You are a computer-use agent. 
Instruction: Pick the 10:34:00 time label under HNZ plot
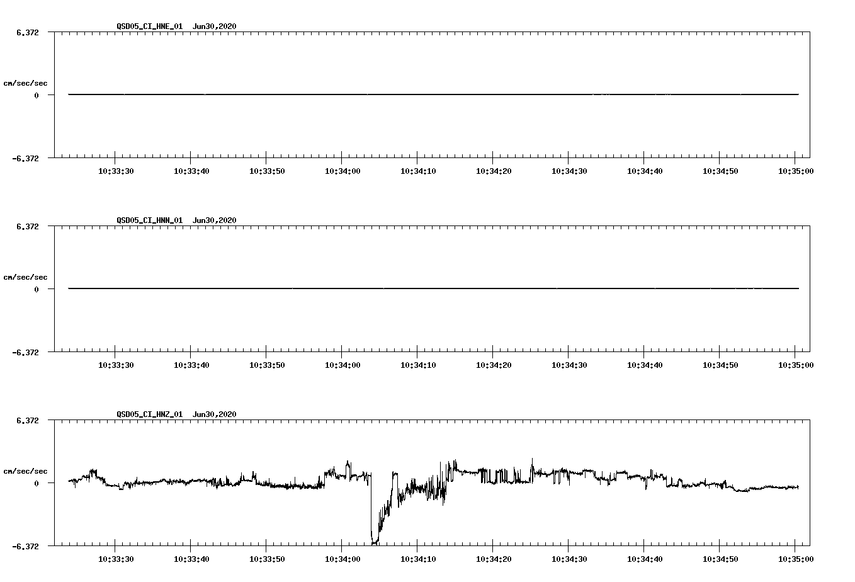[x=343, y=559]
